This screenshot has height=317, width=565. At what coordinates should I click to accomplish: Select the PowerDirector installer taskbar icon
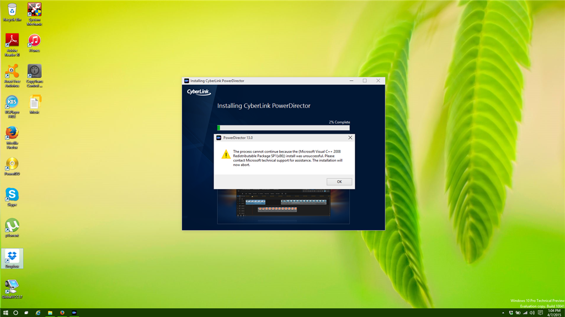[74, 313]
